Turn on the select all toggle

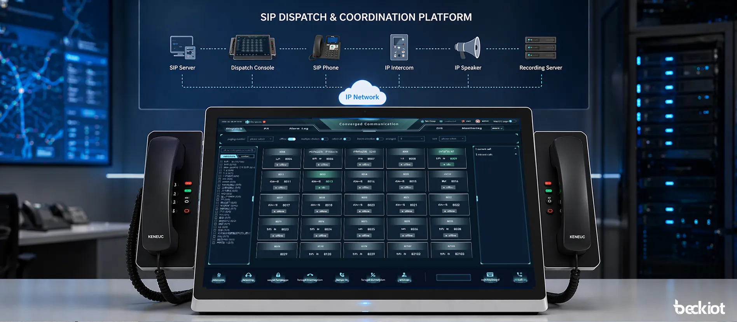point(346,139)
